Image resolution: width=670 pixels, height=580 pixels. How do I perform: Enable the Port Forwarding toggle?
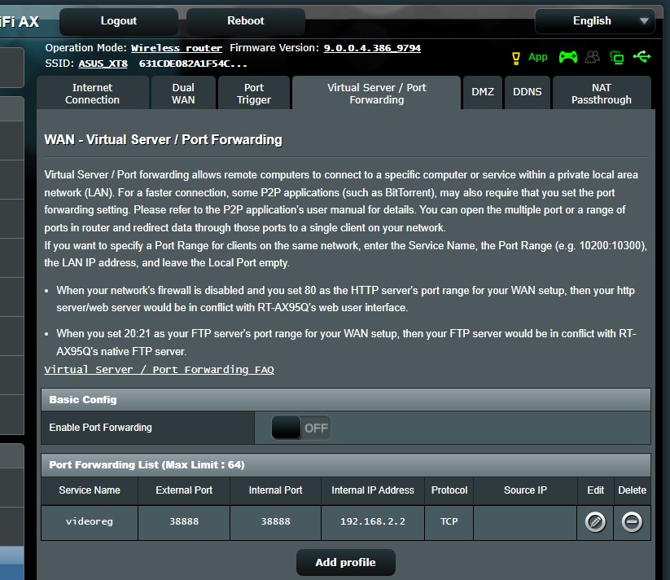tap(300, 427)
